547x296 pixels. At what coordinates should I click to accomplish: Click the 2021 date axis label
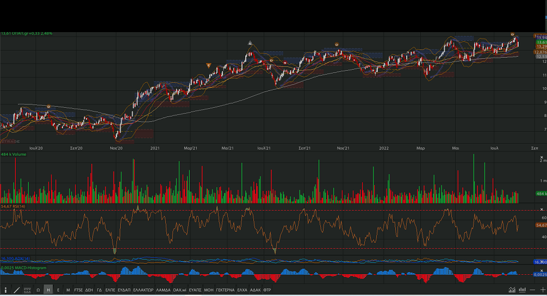[155, 149]
